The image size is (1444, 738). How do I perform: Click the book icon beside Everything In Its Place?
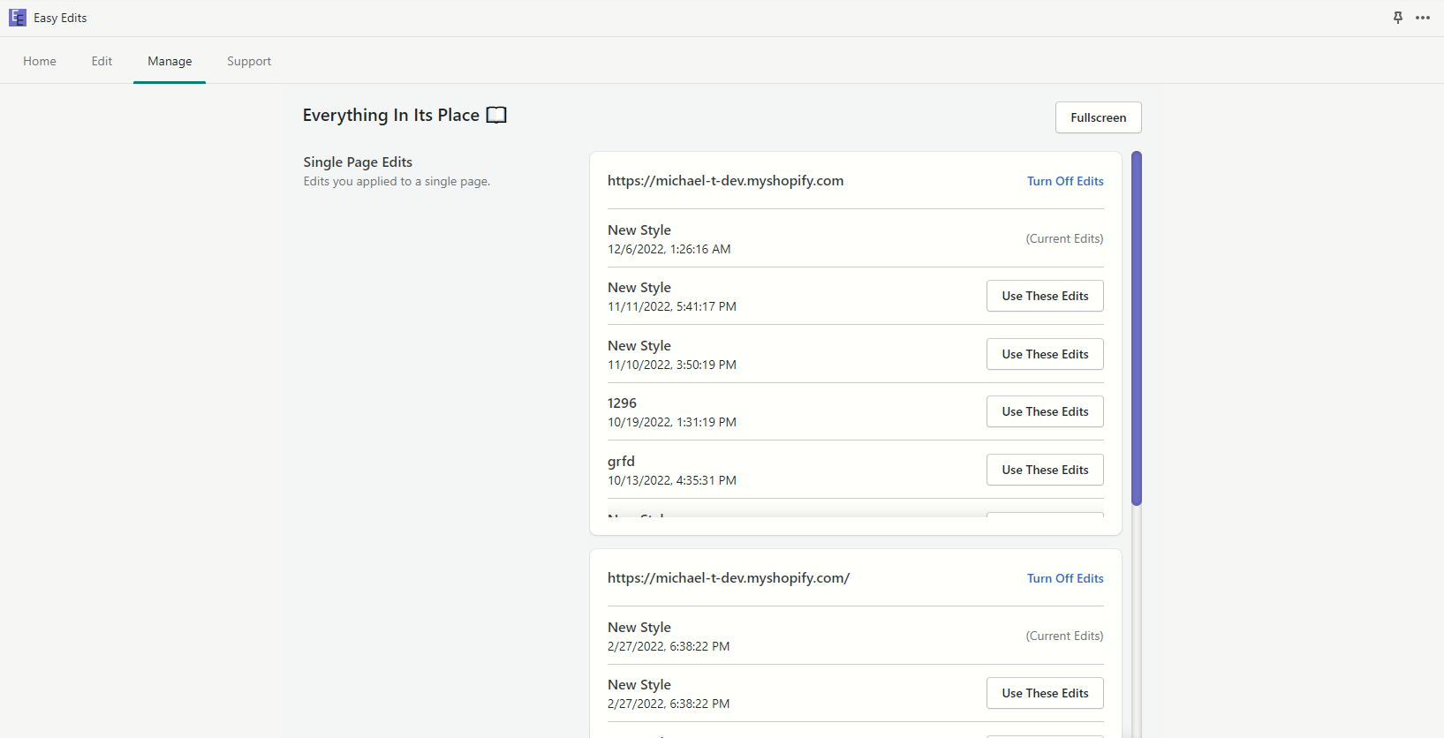pos(496,116)
